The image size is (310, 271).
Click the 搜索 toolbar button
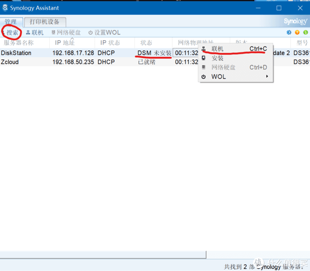tap(10, 32)
